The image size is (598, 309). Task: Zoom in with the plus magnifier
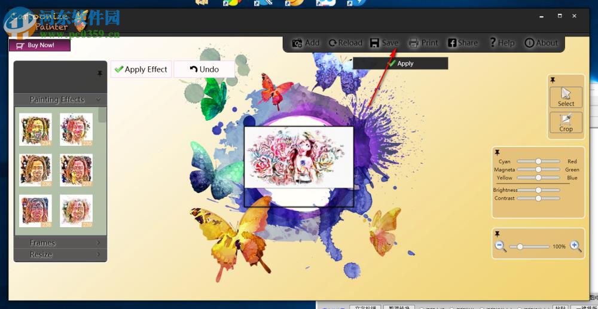coord(575,246)
